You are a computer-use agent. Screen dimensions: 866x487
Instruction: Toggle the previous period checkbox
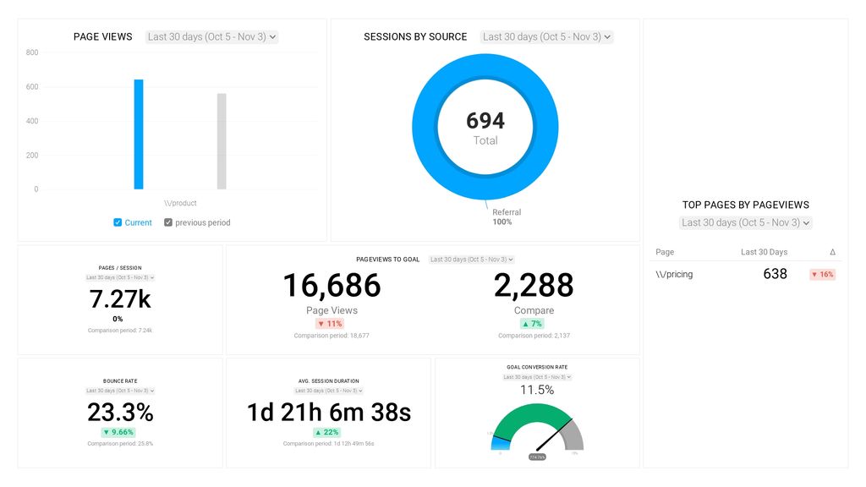tap(168, 222)
